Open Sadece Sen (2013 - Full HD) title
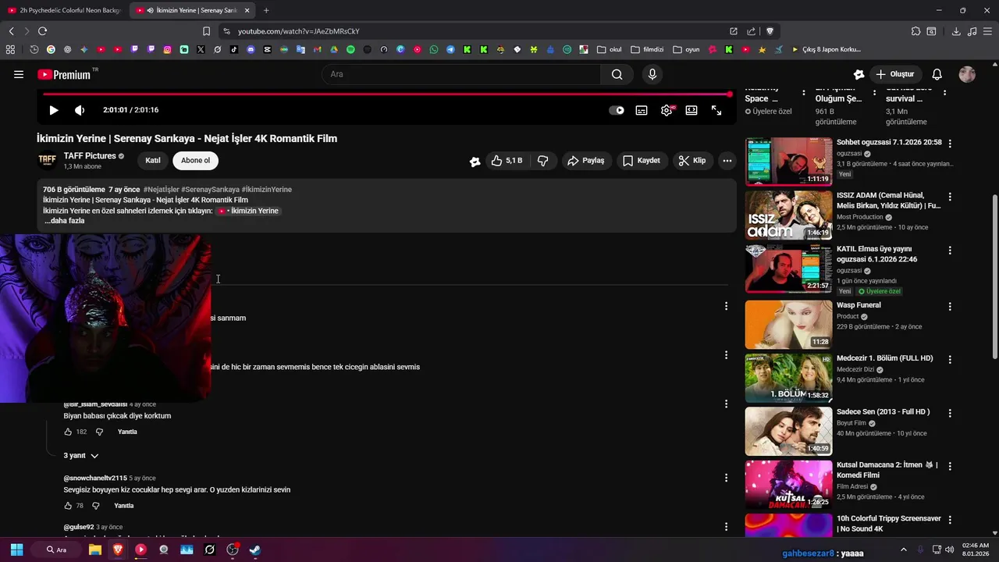The width and height of the screenshot is (999, 562). click(x=883, y=411)
